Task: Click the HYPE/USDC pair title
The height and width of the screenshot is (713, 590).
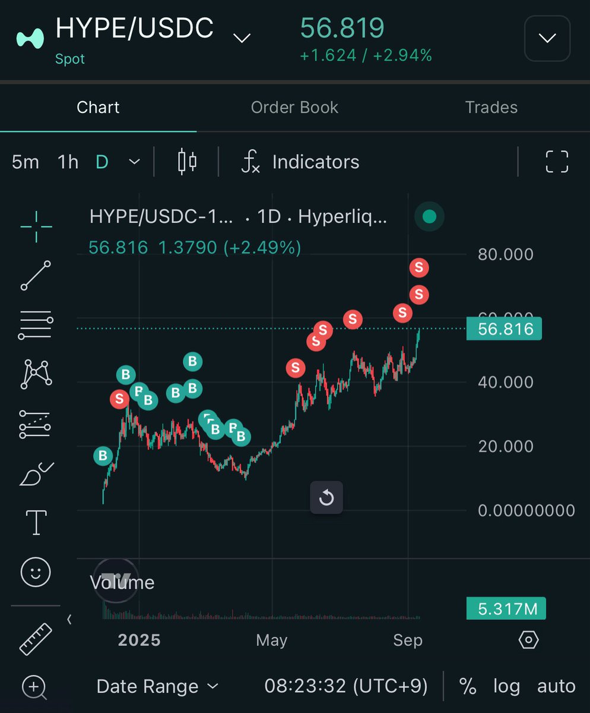Action: pyautogui.click(x=134, y=29)
